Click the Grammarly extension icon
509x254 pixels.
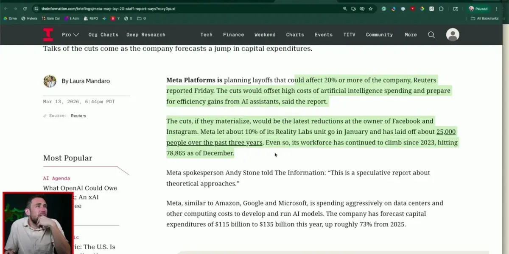click(x=384, y=8)
